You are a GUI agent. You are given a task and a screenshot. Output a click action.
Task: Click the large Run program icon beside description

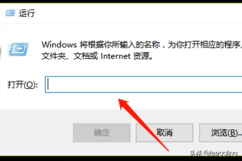point(19,49)
